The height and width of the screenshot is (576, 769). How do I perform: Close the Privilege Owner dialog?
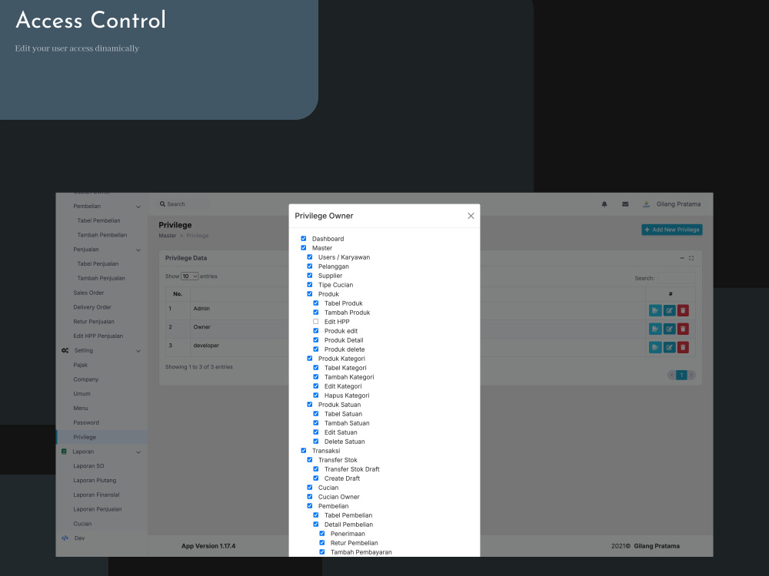click(x=471, y=216)
